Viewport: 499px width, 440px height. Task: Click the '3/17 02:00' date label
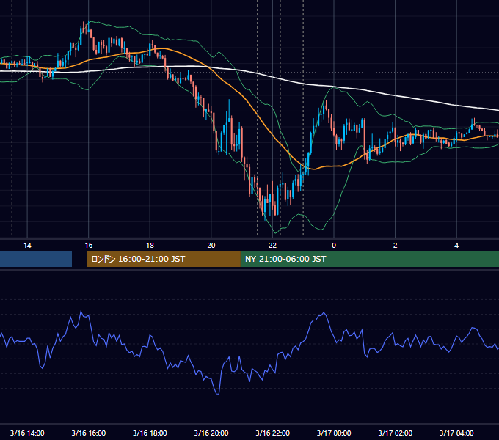coord(396,433)
